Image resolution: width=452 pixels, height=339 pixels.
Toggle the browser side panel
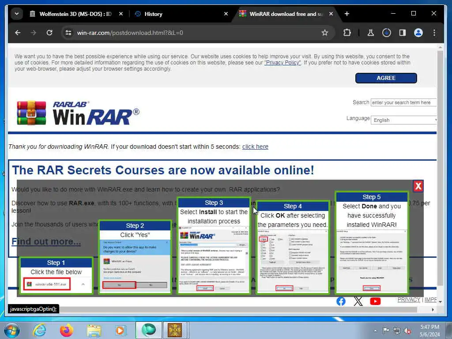coord(403,33)
